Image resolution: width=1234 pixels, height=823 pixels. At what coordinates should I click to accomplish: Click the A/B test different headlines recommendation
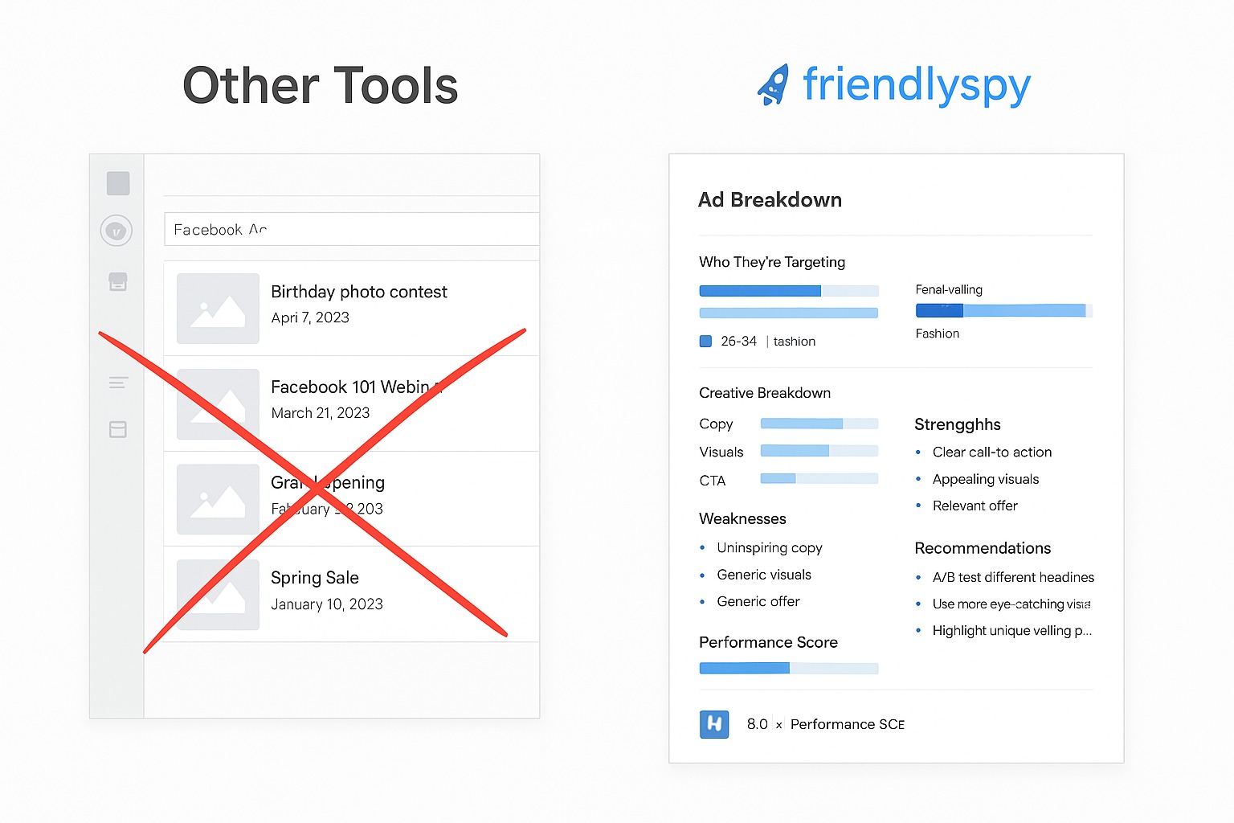[x=1013, y=577]
